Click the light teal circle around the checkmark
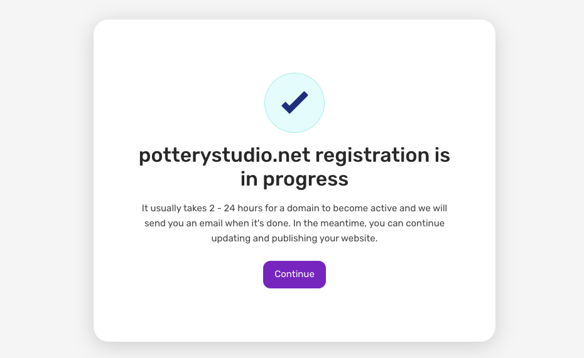 (x=295, y=103)
